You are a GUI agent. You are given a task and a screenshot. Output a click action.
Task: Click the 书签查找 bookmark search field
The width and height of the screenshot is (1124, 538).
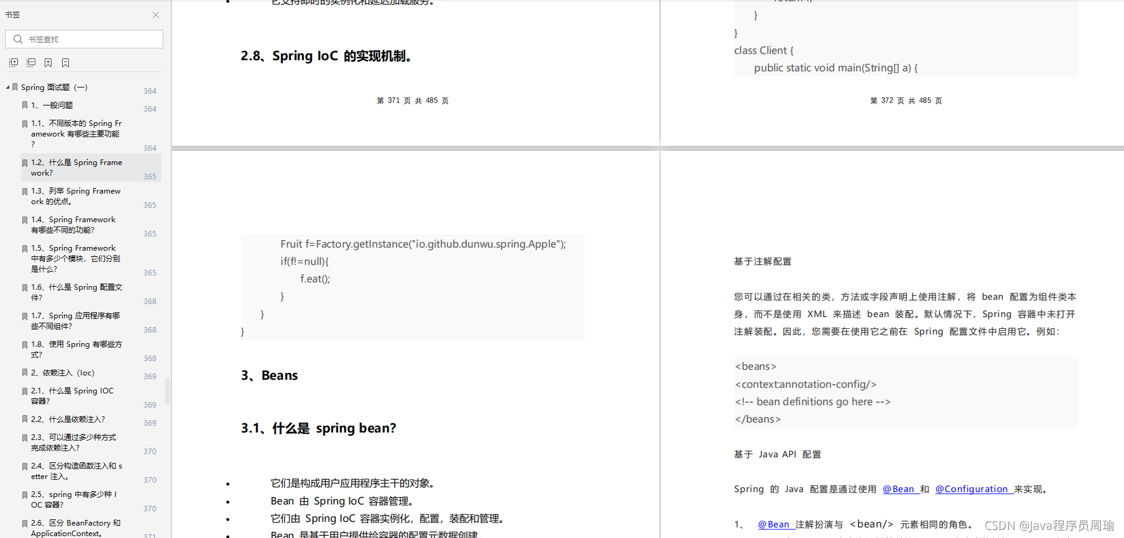(84, 39)
